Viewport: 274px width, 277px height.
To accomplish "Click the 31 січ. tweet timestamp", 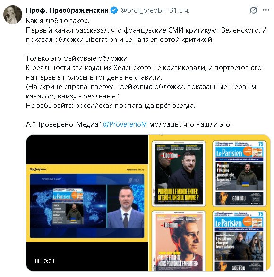I will click(x=180, y=10).
